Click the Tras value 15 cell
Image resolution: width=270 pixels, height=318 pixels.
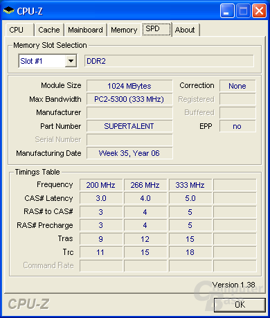190,239
